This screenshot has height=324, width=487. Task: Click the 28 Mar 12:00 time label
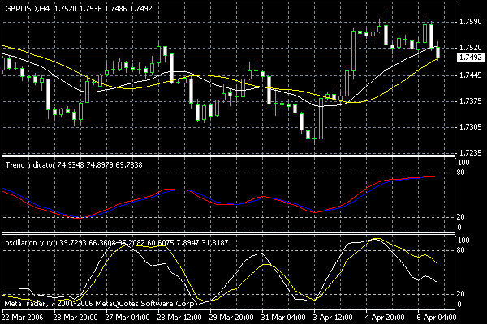[x=179, y=318]
